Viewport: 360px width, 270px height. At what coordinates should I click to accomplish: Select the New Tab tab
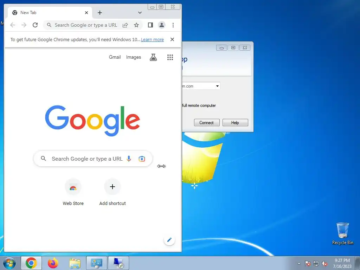point(50,13)
